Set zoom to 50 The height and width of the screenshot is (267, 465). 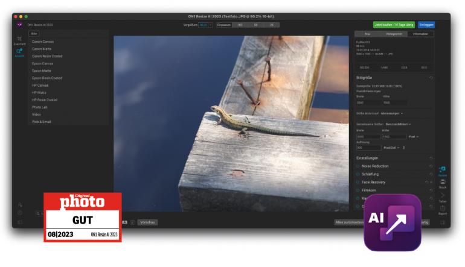255,25
